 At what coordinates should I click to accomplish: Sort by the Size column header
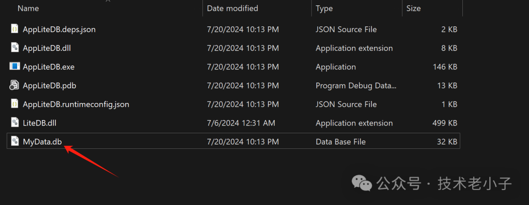click(x=413, y=8)
